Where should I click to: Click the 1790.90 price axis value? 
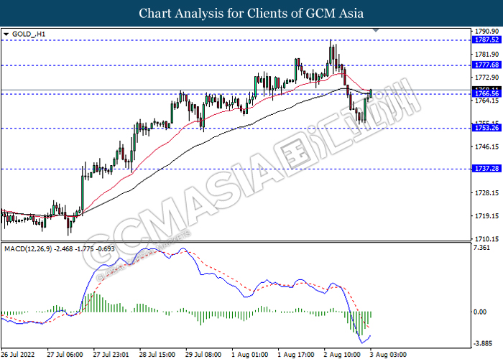pos(486,32)
